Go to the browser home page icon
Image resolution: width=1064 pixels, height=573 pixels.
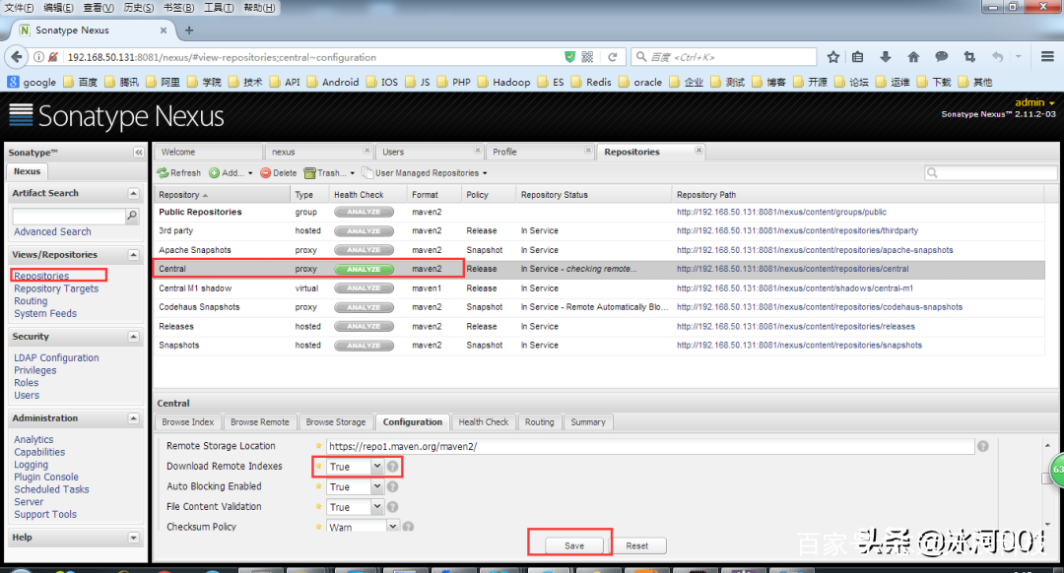coord(913,57)
